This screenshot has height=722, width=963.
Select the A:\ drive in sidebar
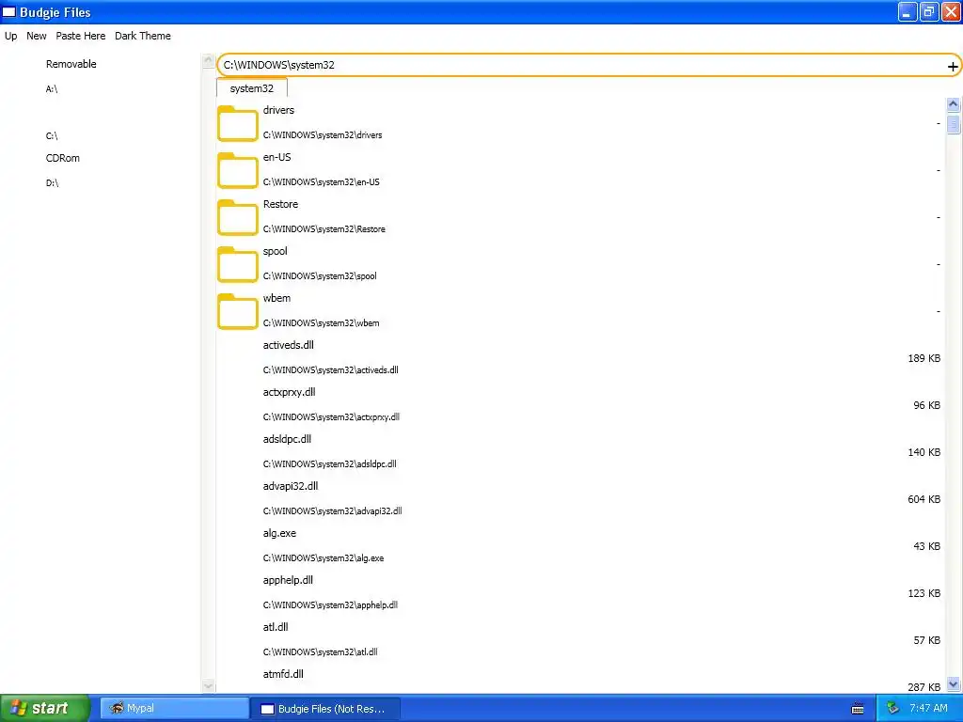click(x=52, y=89)
